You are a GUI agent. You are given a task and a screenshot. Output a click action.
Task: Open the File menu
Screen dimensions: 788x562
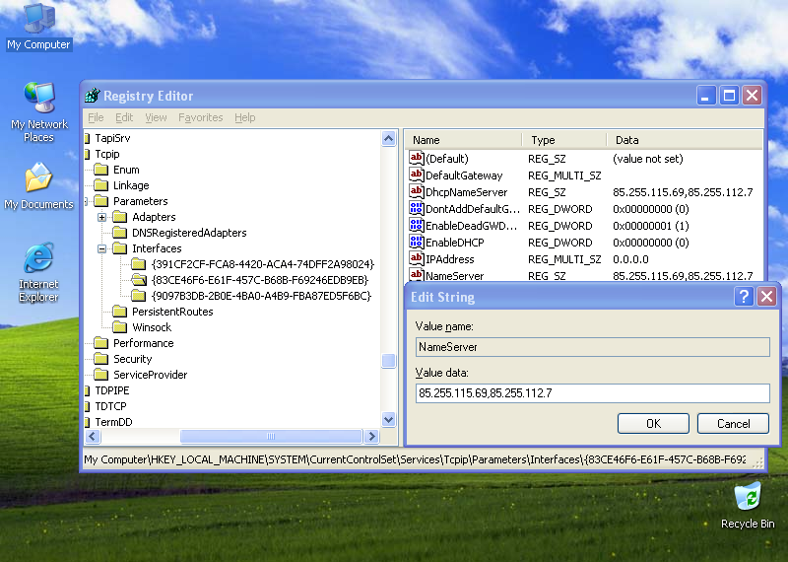coord(96,117)
